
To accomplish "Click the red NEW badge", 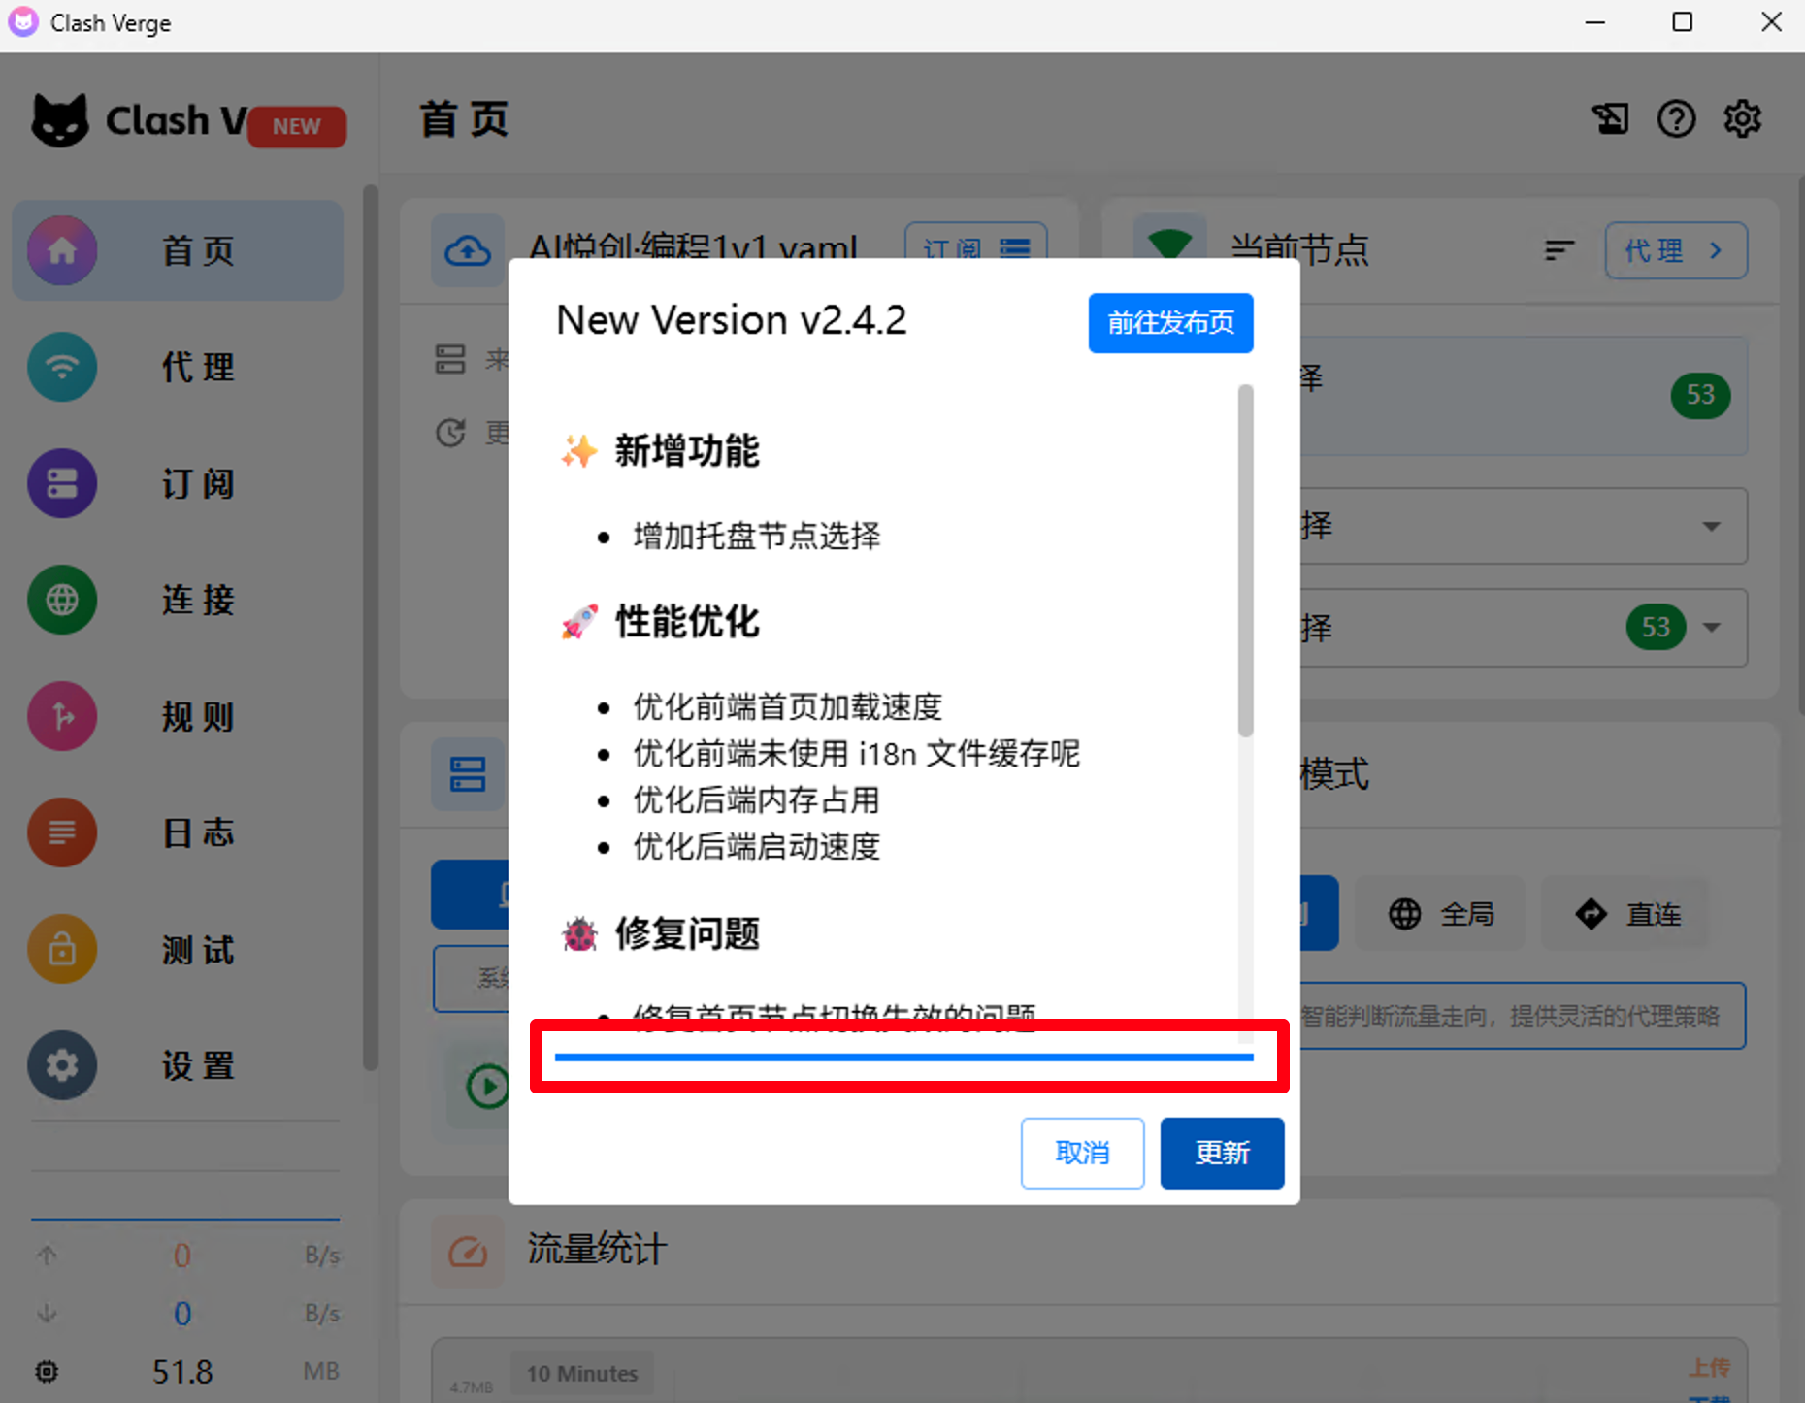I will click(296, 127).
